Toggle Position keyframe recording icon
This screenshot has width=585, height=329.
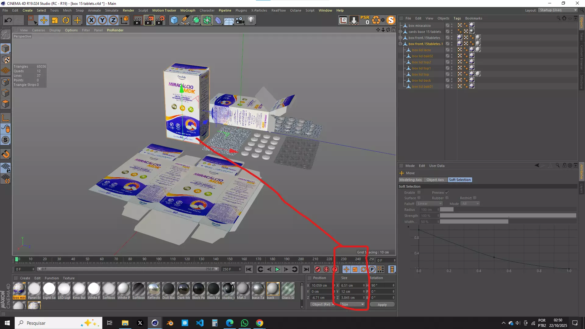tap(346, 269)
